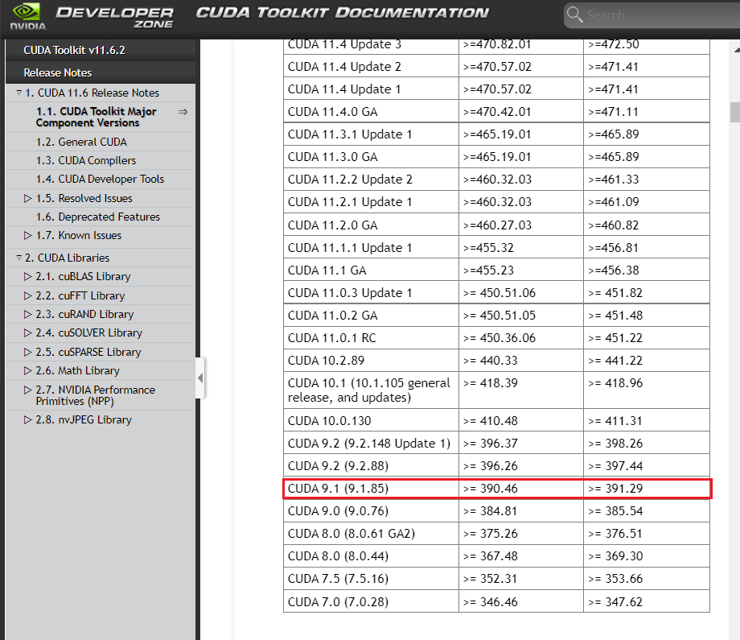Click the page vertical scrollbar thumb
The image size is (740, 640).
click(735, 113)
